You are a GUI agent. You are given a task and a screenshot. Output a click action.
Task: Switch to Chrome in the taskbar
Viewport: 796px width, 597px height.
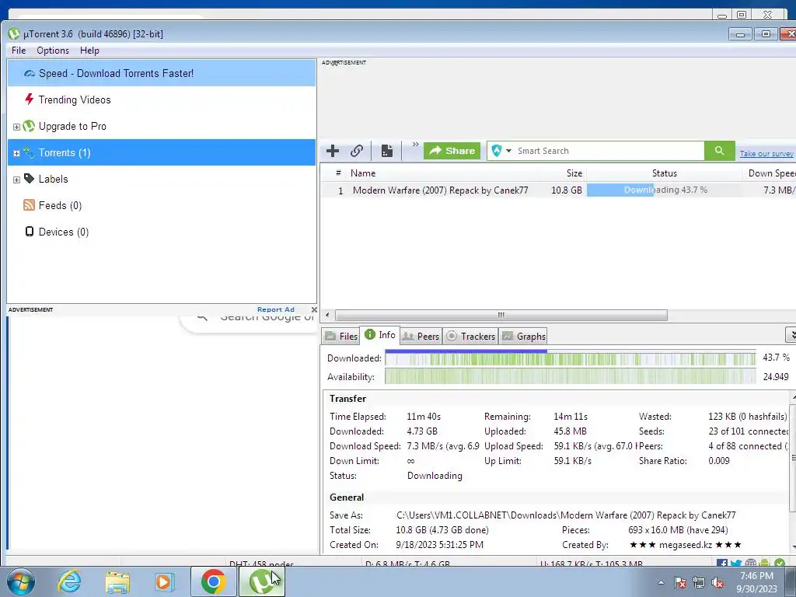213,581
